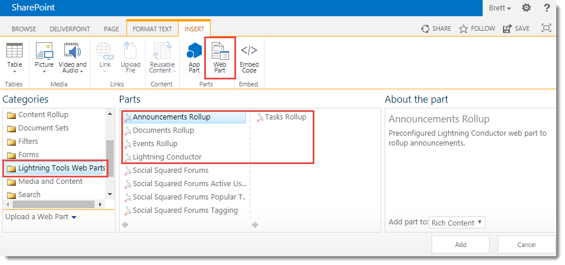Select the Tasks Rollup web part
The image size is (565, 265).
(285, 117)
